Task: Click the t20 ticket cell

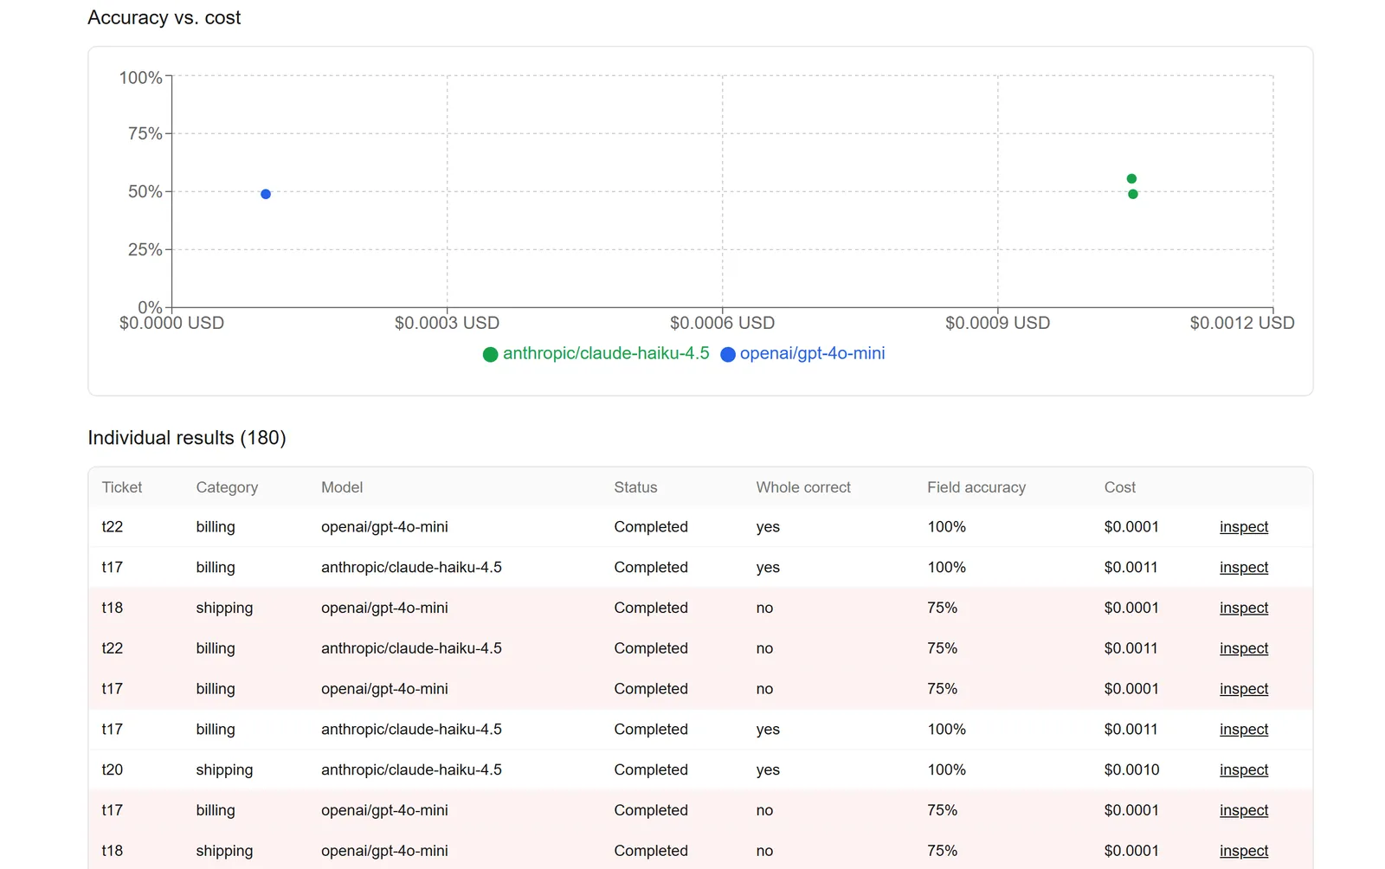Action: pyautogui.click(x=113, y=769)
